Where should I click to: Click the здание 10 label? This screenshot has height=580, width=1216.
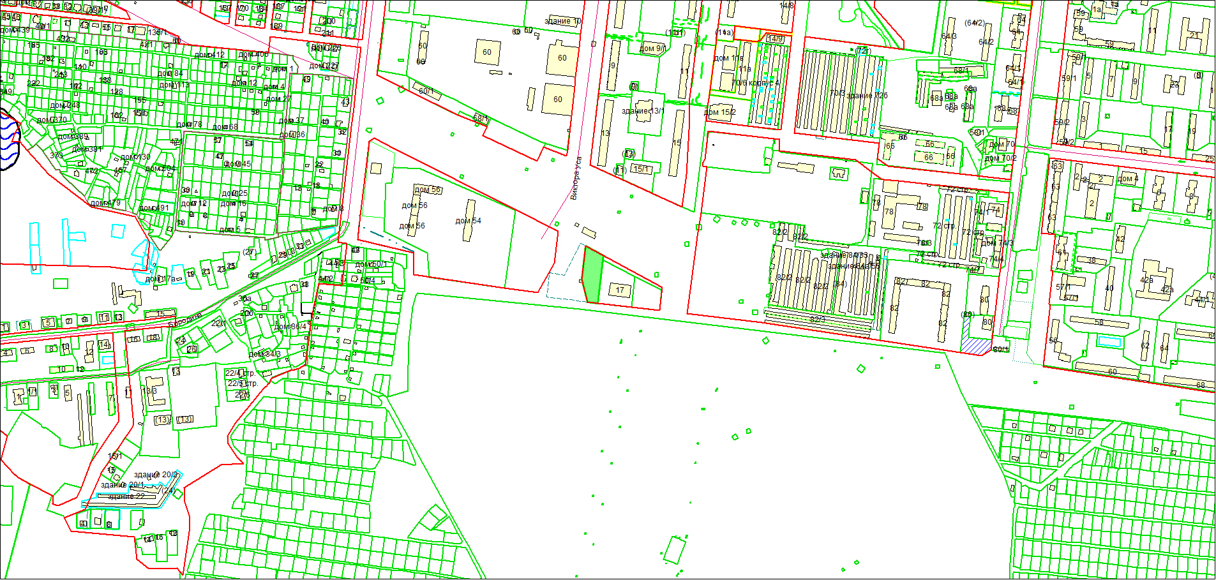coord(562,21)
